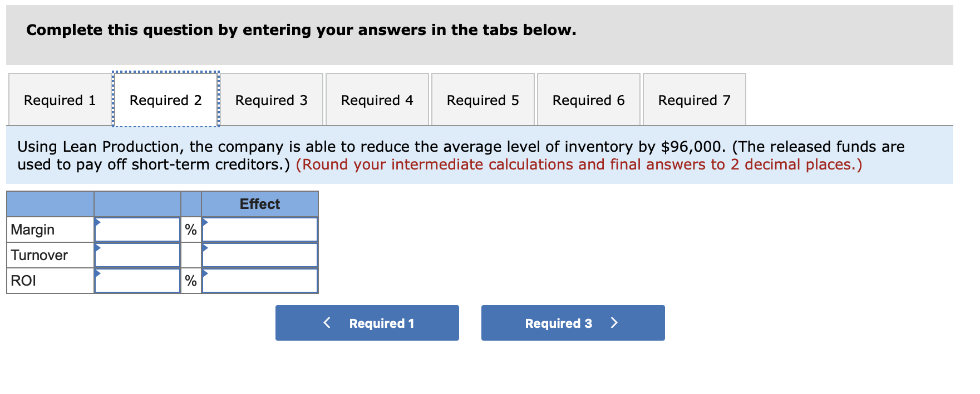Switch to the Required 7 tab
The image size is (980, 394).
[x=693, y=99]
